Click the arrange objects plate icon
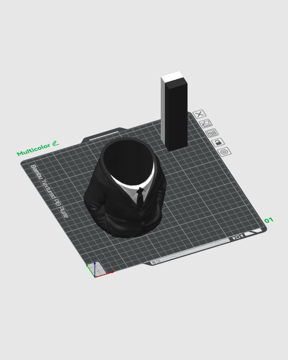The width and height of the screenshot is (288, 360). 212,133
